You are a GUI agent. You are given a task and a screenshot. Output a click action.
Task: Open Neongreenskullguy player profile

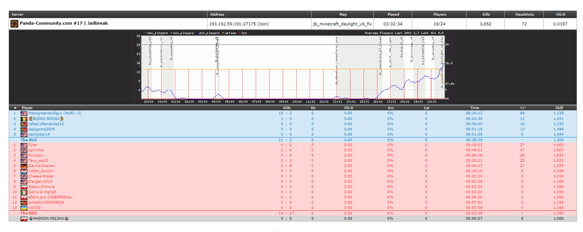(x=55, y=113)
